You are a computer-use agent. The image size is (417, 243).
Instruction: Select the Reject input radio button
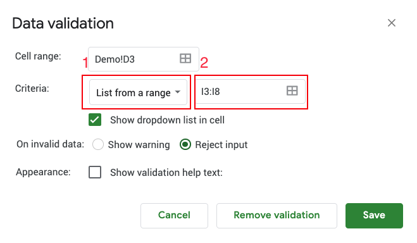tap(185, 144)
